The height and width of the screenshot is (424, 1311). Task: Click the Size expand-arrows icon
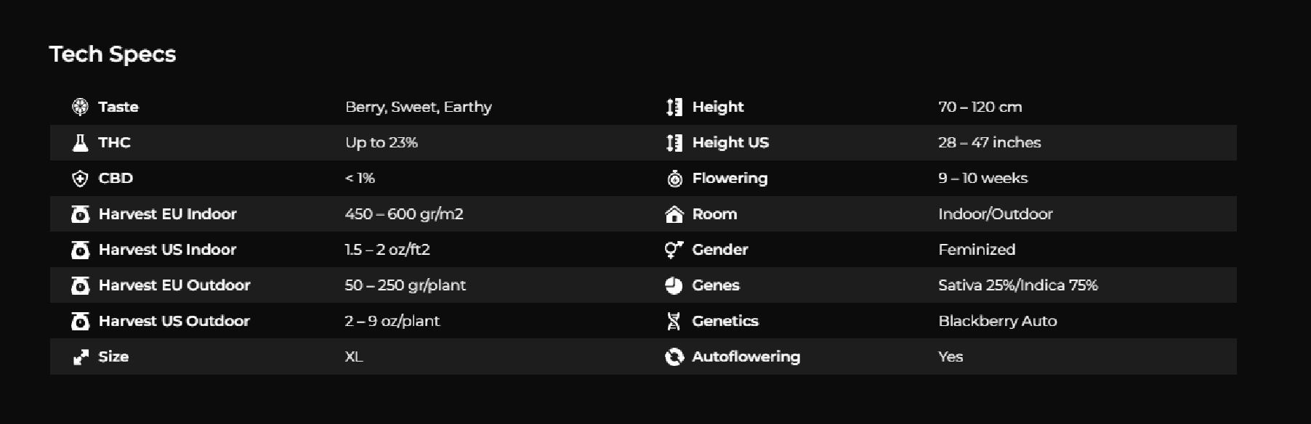pyautogui.click(x=80, y=356)
